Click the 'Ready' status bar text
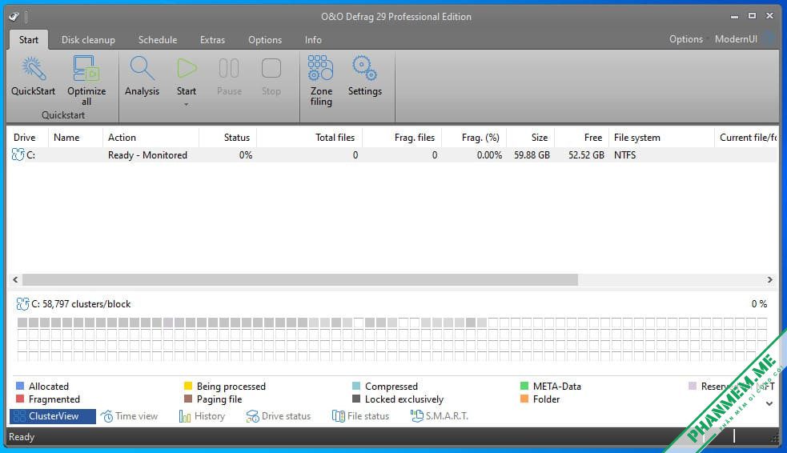The width and height of the screenshot is (787, 453). [x=22, y=437]
